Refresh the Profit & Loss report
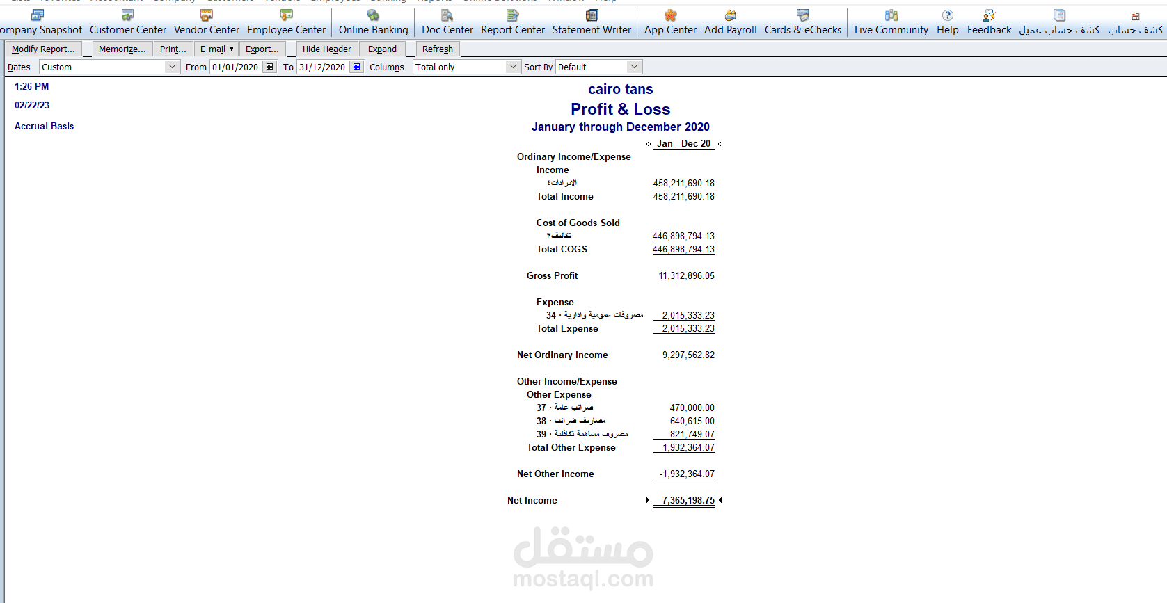1167x603 pixels. [438, 49]
